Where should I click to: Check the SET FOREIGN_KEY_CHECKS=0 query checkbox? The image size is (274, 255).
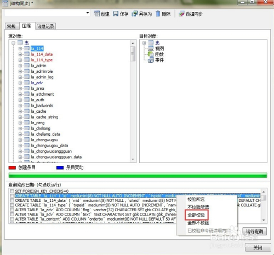click(x=12, y=191)
